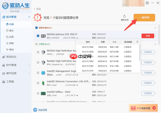This screenshot has width=161, height=113.
Task: Click the Intel Management Engine chip icon
Action: tap(43, 73)
